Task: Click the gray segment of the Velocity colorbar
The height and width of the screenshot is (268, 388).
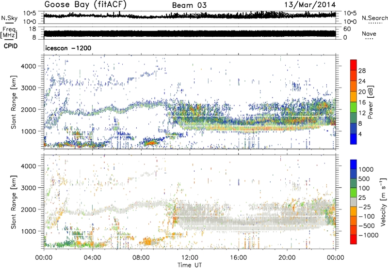Action: [x=354, y=202]
